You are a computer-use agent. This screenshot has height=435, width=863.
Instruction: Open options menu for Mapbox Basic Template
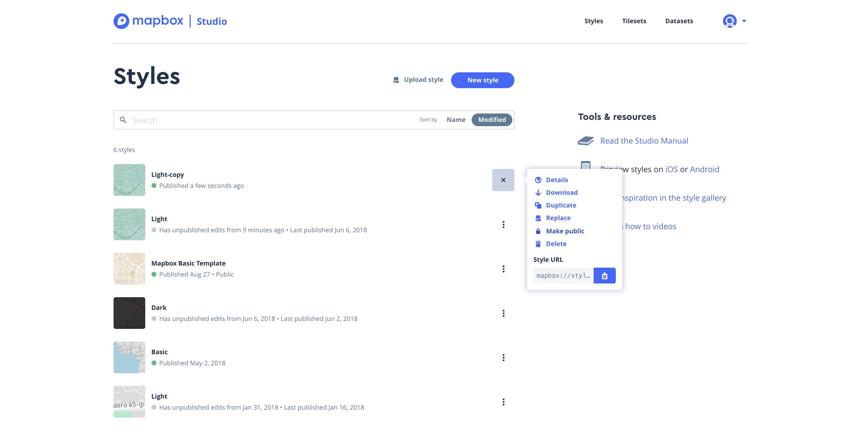[x=503, y=269]
